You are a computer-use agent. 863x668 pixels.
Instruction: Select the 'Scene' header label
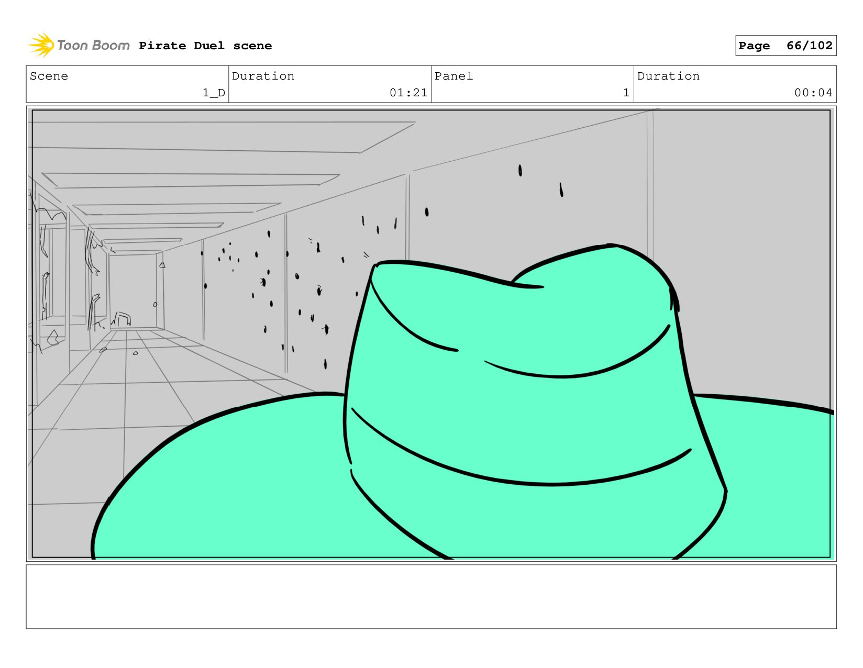tap(49, 76)
